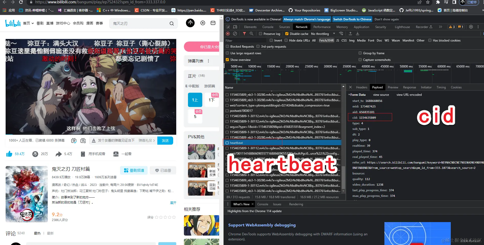Screen dimensions: 484x245
Task: Switch to the Sources tab
Action: coord(284,27)
